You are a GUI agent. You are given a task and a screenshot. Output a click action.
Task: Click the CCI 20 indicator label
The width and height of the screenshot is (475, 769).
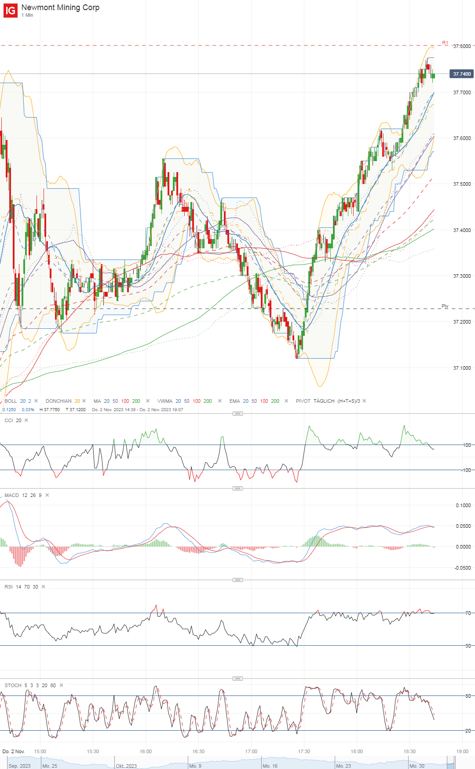pos(13,420)
